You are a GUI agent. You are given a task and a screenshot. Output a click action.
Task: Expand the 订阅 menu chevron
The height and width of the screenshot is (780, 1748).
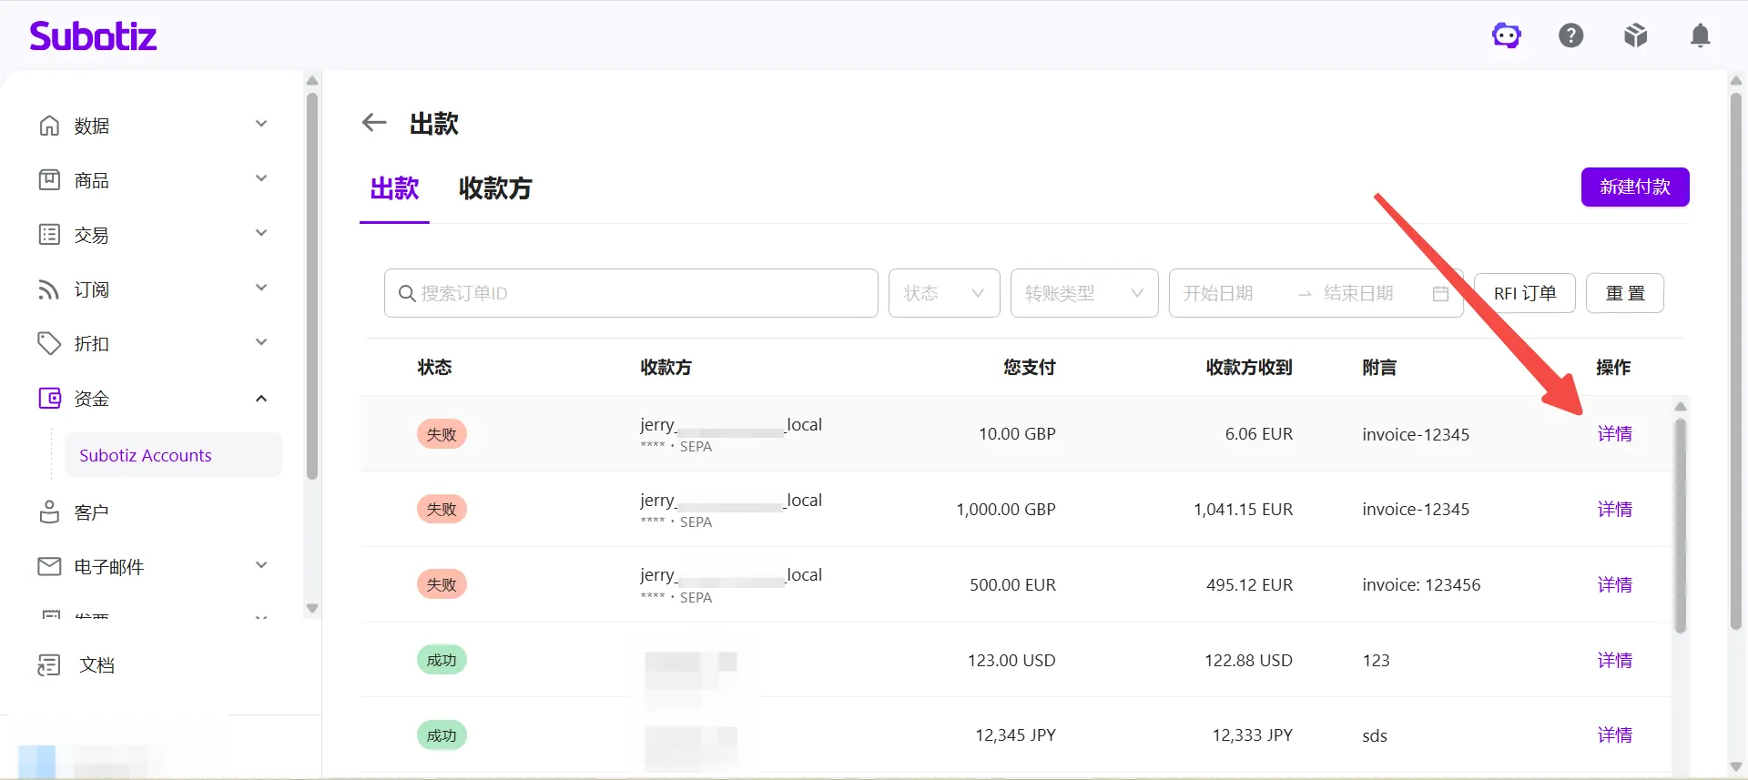click(261, 288)
